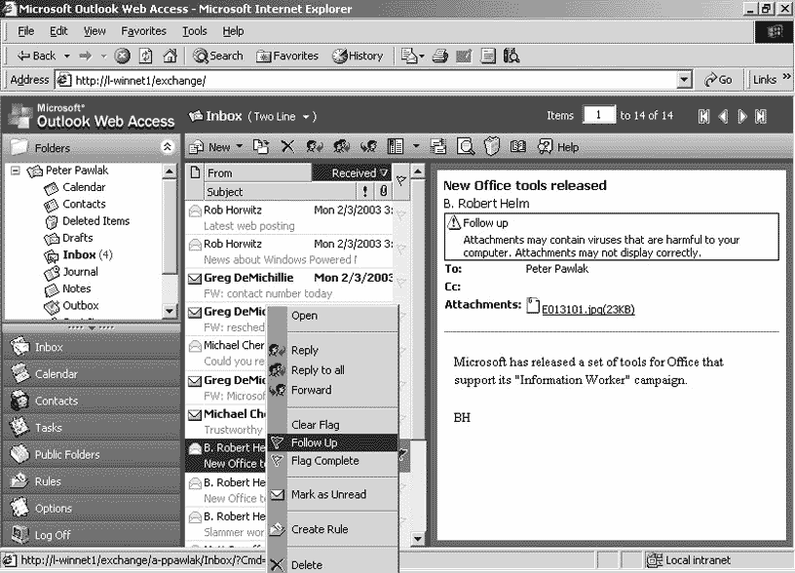Viewport: 795px width, 573px height.
Task: Click the Items page number input field
Action: click(x=599, y=115)
